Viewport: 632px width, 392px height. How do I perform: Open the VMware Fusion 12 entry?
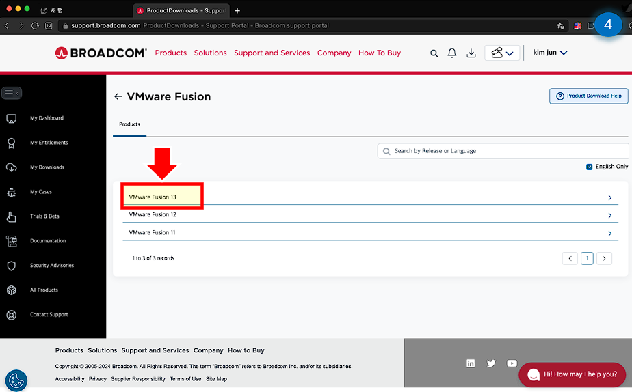(153, 214)
